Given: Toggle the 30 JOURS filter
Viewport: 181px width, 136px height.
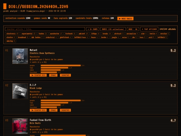Looking at the screenshot, I should tap(93, 29).
